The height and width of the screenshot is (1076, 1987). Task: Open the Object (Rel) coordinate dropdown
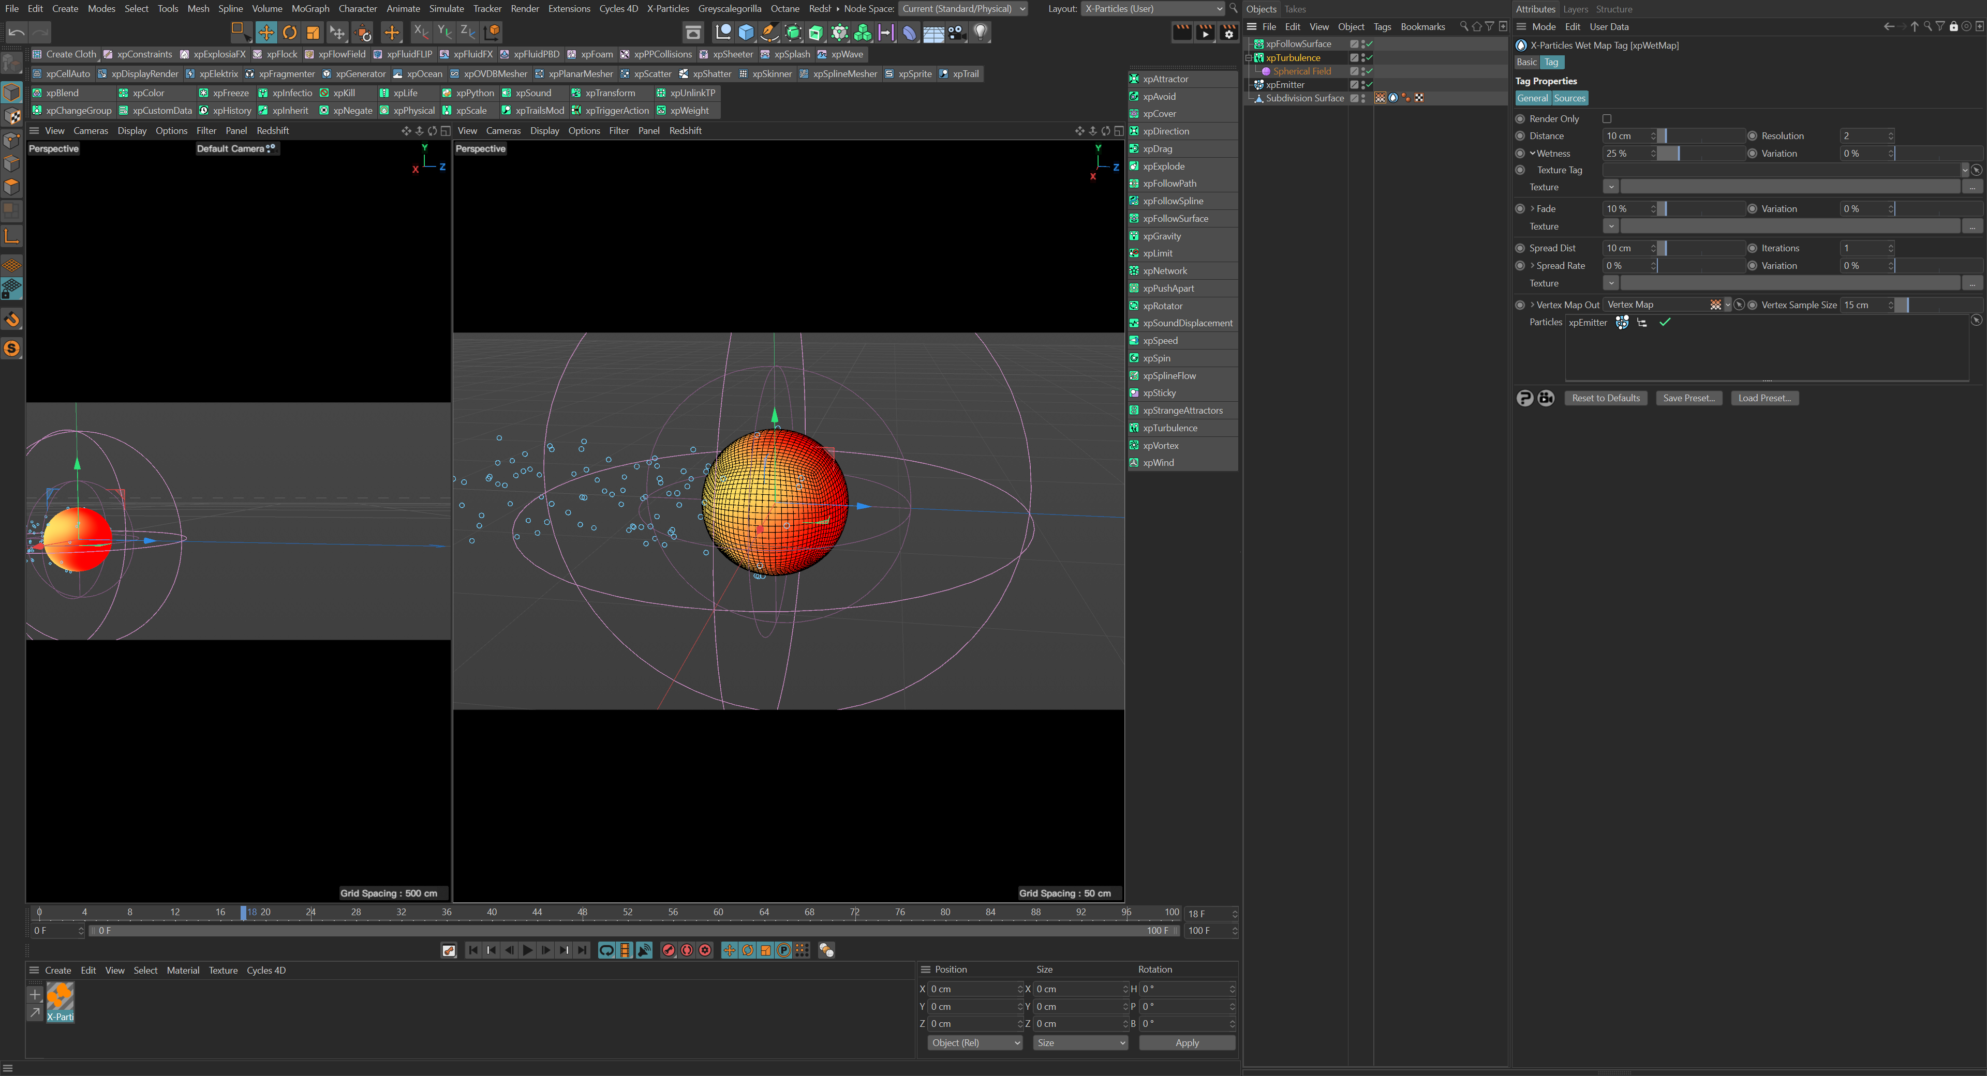click(975, 1043)
